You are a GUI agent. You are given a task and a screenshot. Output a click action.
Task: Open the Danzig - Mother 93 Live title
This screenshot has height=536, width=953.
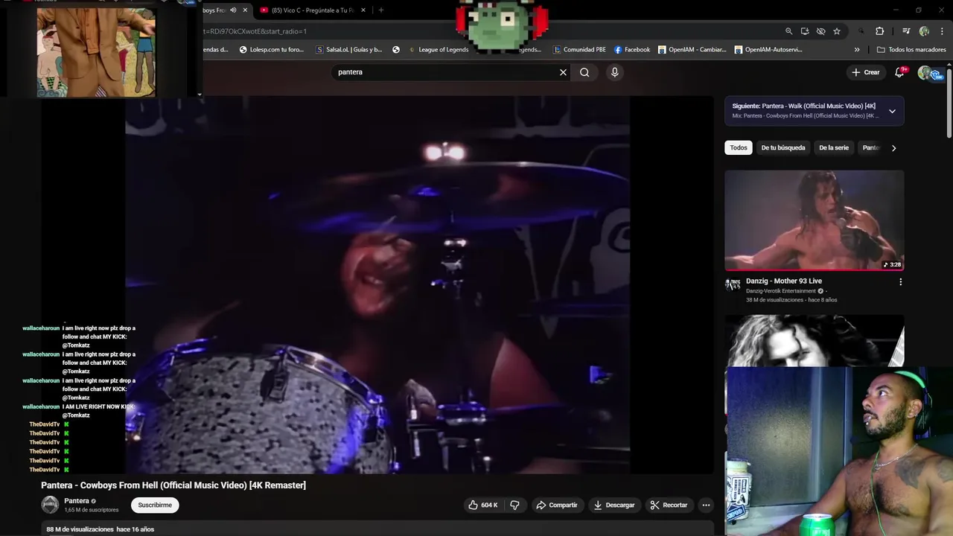click(784, 281)
